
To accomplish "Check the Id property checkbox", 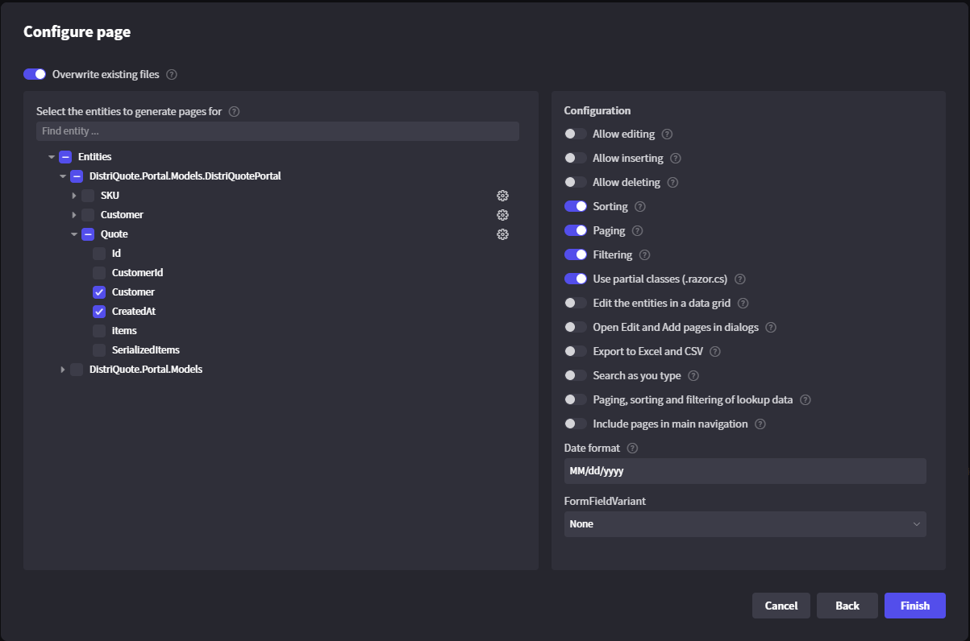I will click(99, 254).
